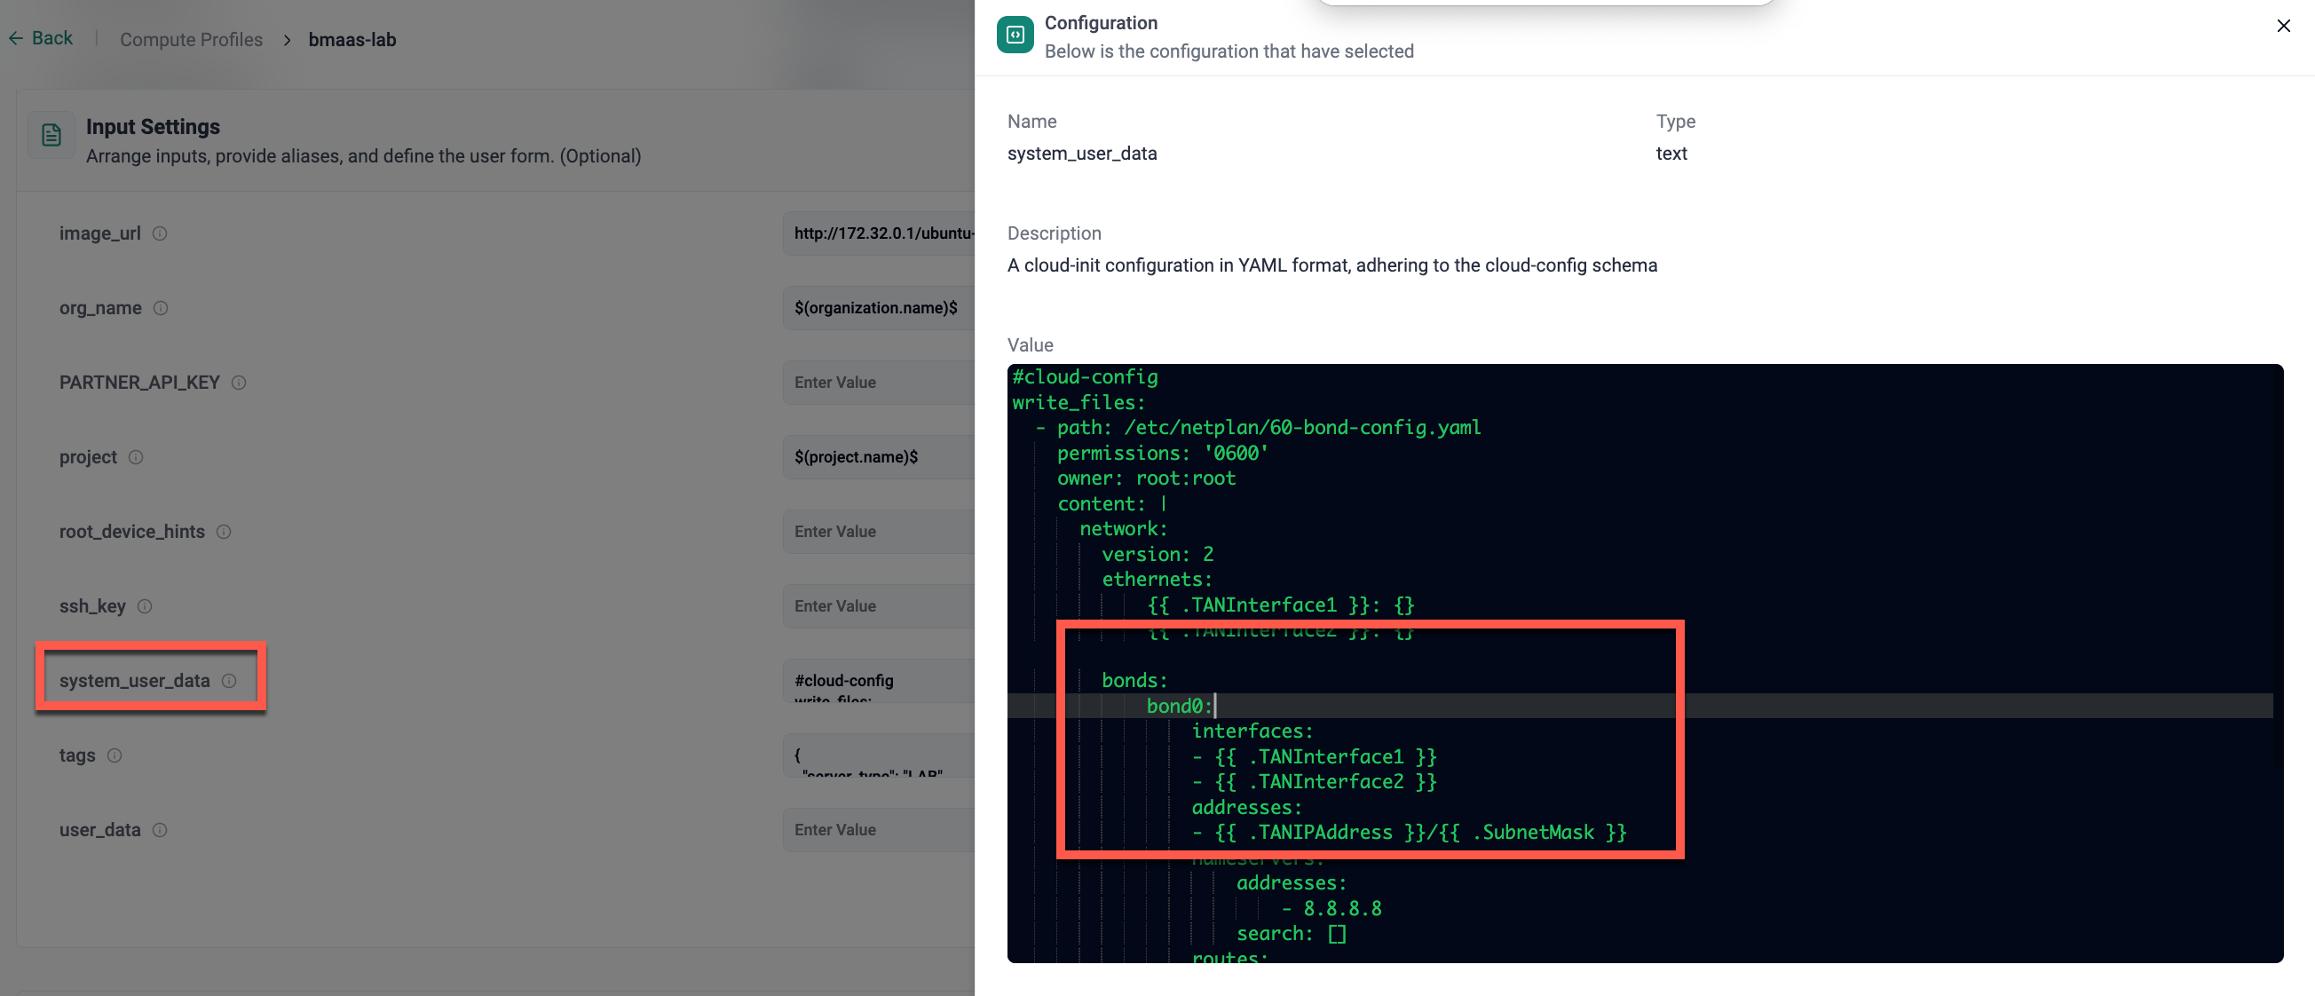Viewport: 2315px width, 996px height.
Task: Click the "permissions: '0600'" line
Action: coord(1163,454)
